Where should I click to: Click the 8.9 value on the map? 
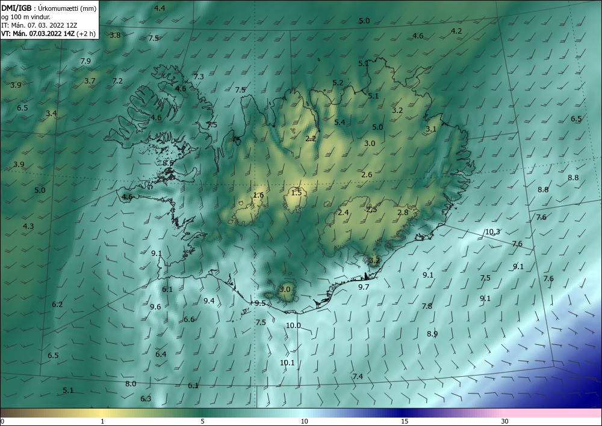click(x=432, y=333)
